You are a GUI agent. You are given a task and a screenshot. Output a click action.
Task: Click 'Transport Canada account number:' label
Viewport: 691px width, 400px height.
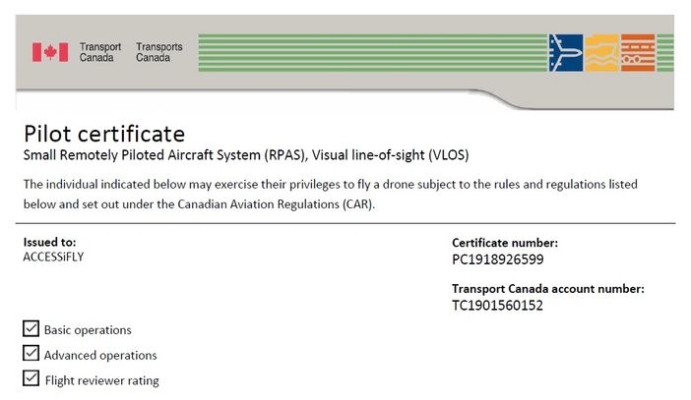[547, 289]
